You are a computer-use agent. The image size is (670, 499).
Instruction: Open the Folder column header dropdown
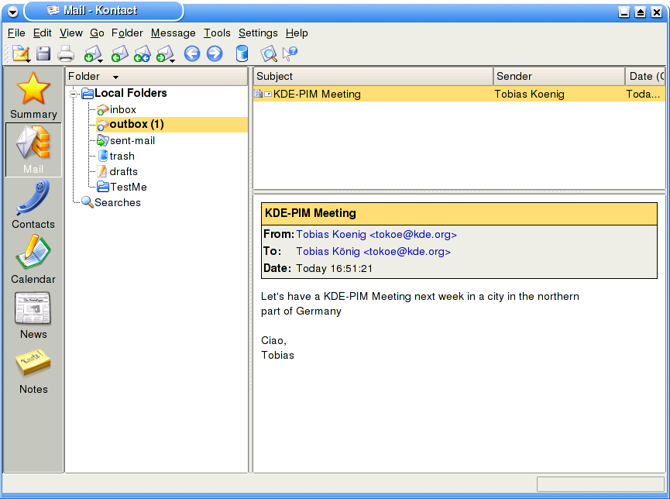(x=115, y=77)
